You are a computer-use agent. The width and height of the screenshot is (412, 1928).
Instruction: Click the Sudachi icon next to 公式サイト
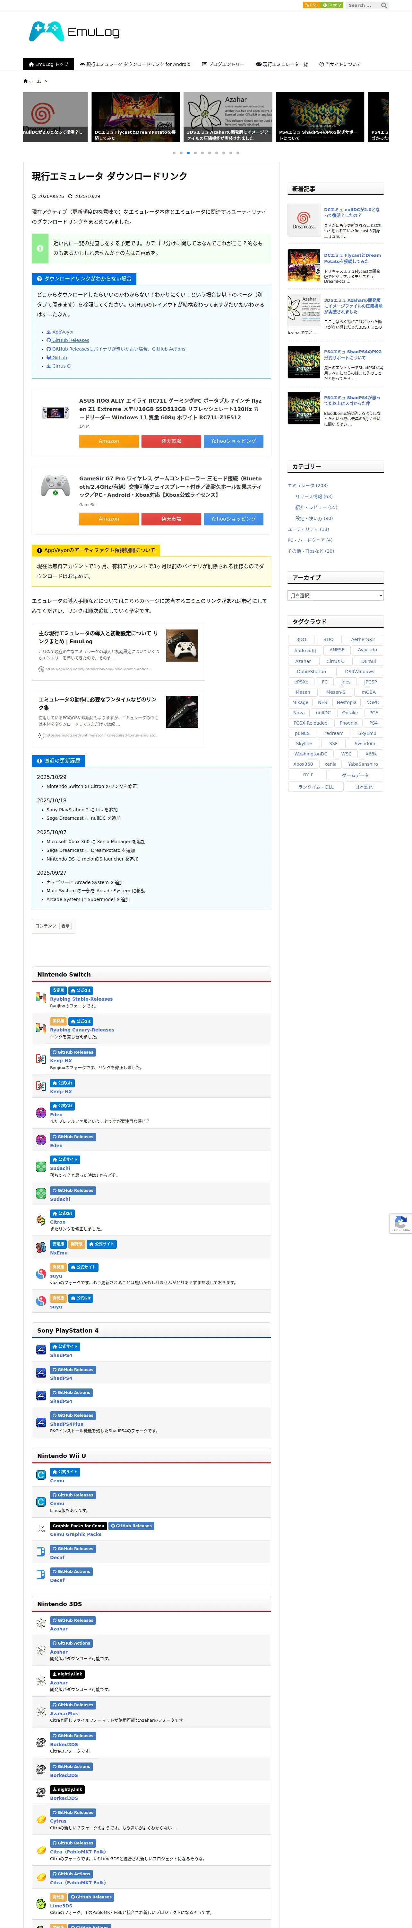click(41, 1166)
